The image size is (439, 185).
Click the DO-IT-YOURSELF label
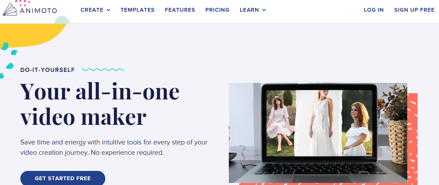click(x=48, y=70)
